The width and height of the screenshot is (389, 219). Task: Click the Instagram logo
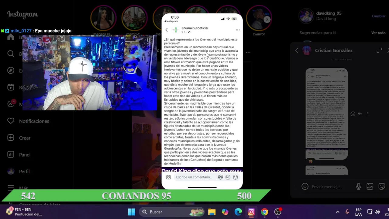(22, 14)
